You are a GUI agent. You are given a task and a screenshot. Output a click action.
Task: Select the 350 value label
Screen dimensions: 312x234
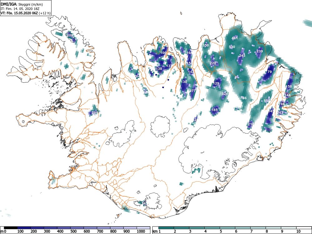[206, 45]
